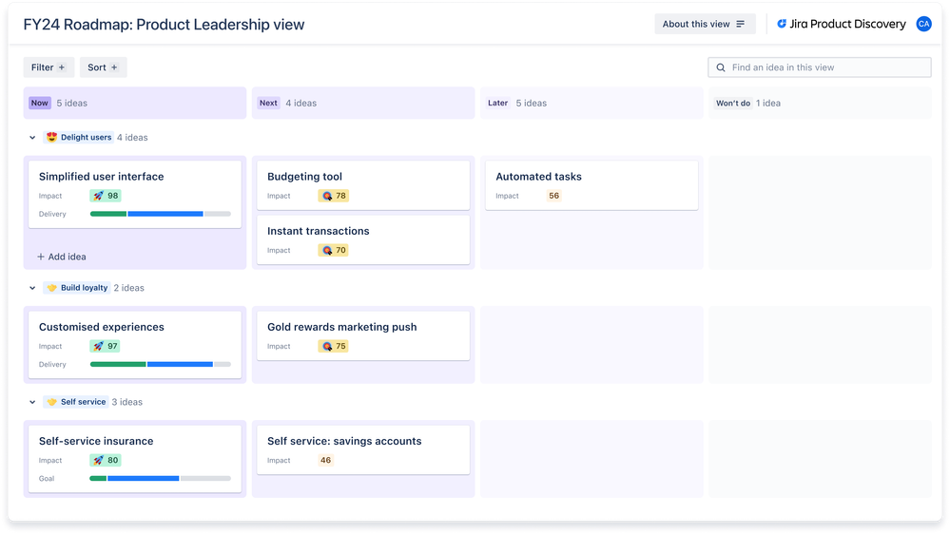Click the handshake icon on Self service

click(51, 402)
